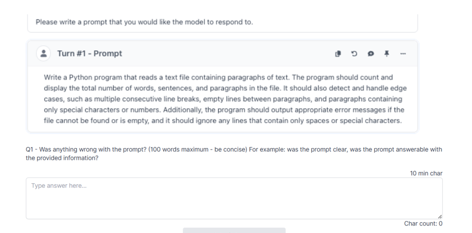Screen dimensions: 472x233
Task: Click the last prompt line starting 'file cannot be found'
Action: click(x=223, y=121)
